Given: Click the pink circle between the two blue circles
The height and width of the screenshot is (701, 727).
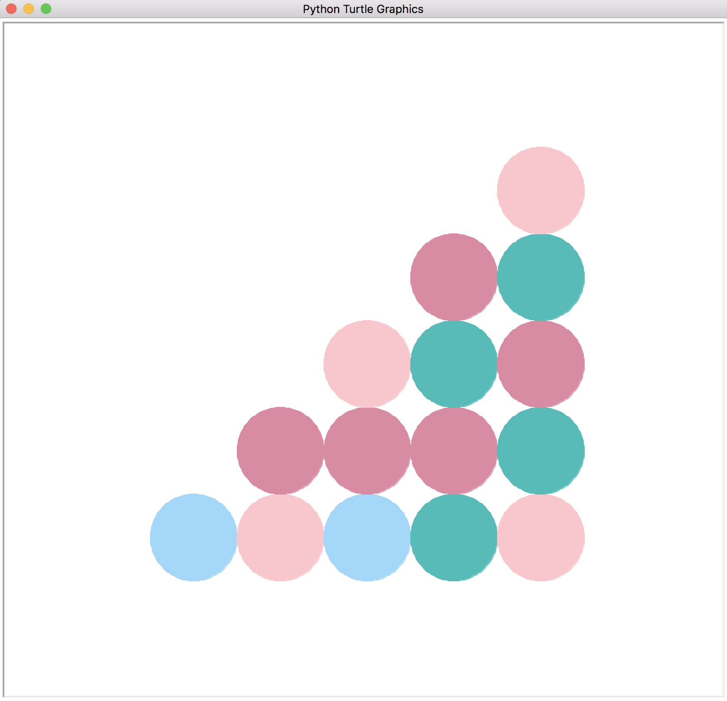Looking at the screenshot, I should 281,537.
